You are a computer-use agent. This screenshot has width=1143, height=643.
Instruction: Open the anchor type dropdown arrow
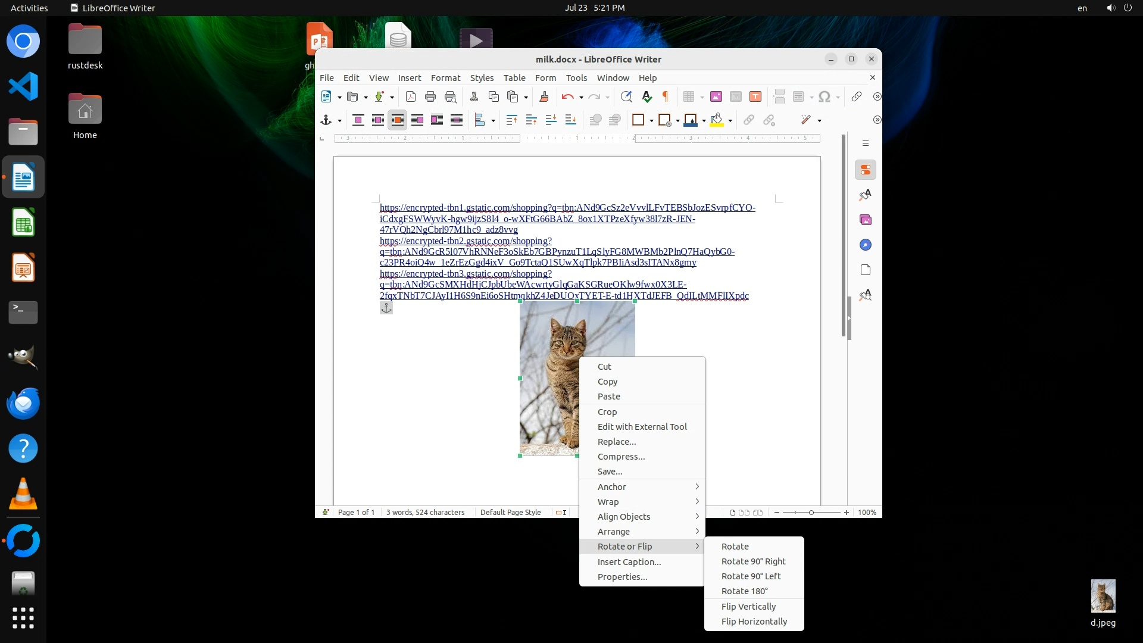[339, 121]
